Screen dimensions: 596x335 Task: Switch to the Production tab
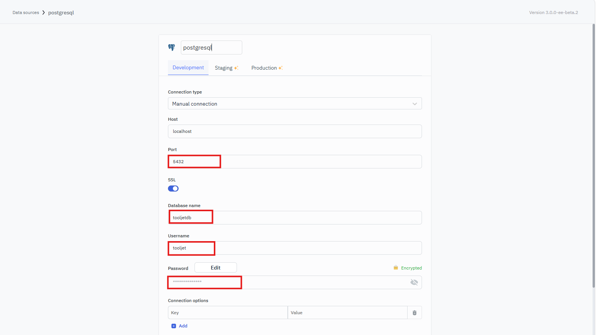click(x=267, y=68)
